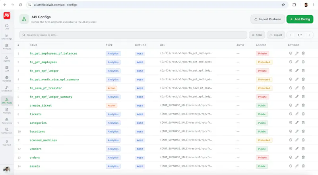The width and height of the screenshot is (318, 175).
Task: Open the Variables sidebar icon
Action: pos(7,79)
